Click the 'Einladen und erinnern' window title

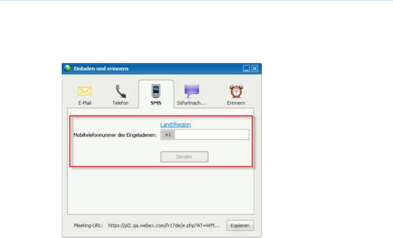coord(101,68)
